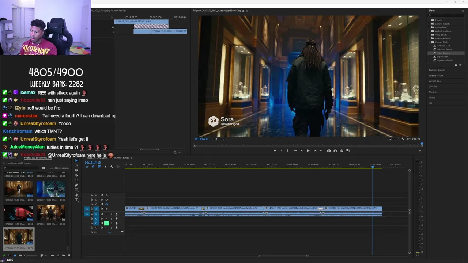Add a marker in the timeline header
468x263 pixels.
(106, 167)
